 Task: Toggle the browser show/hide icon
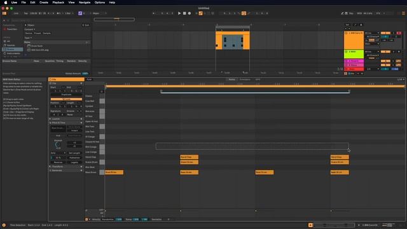pos(4,13)
